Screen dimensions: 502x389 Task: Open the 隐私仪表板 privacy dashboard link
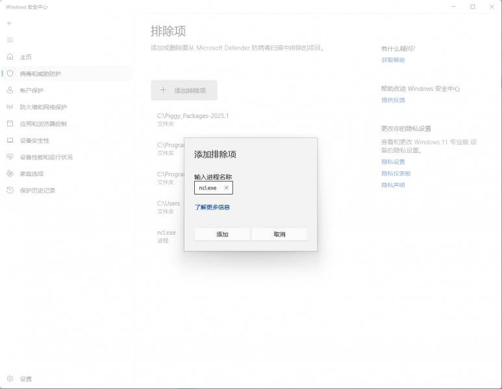pos(396,174)
